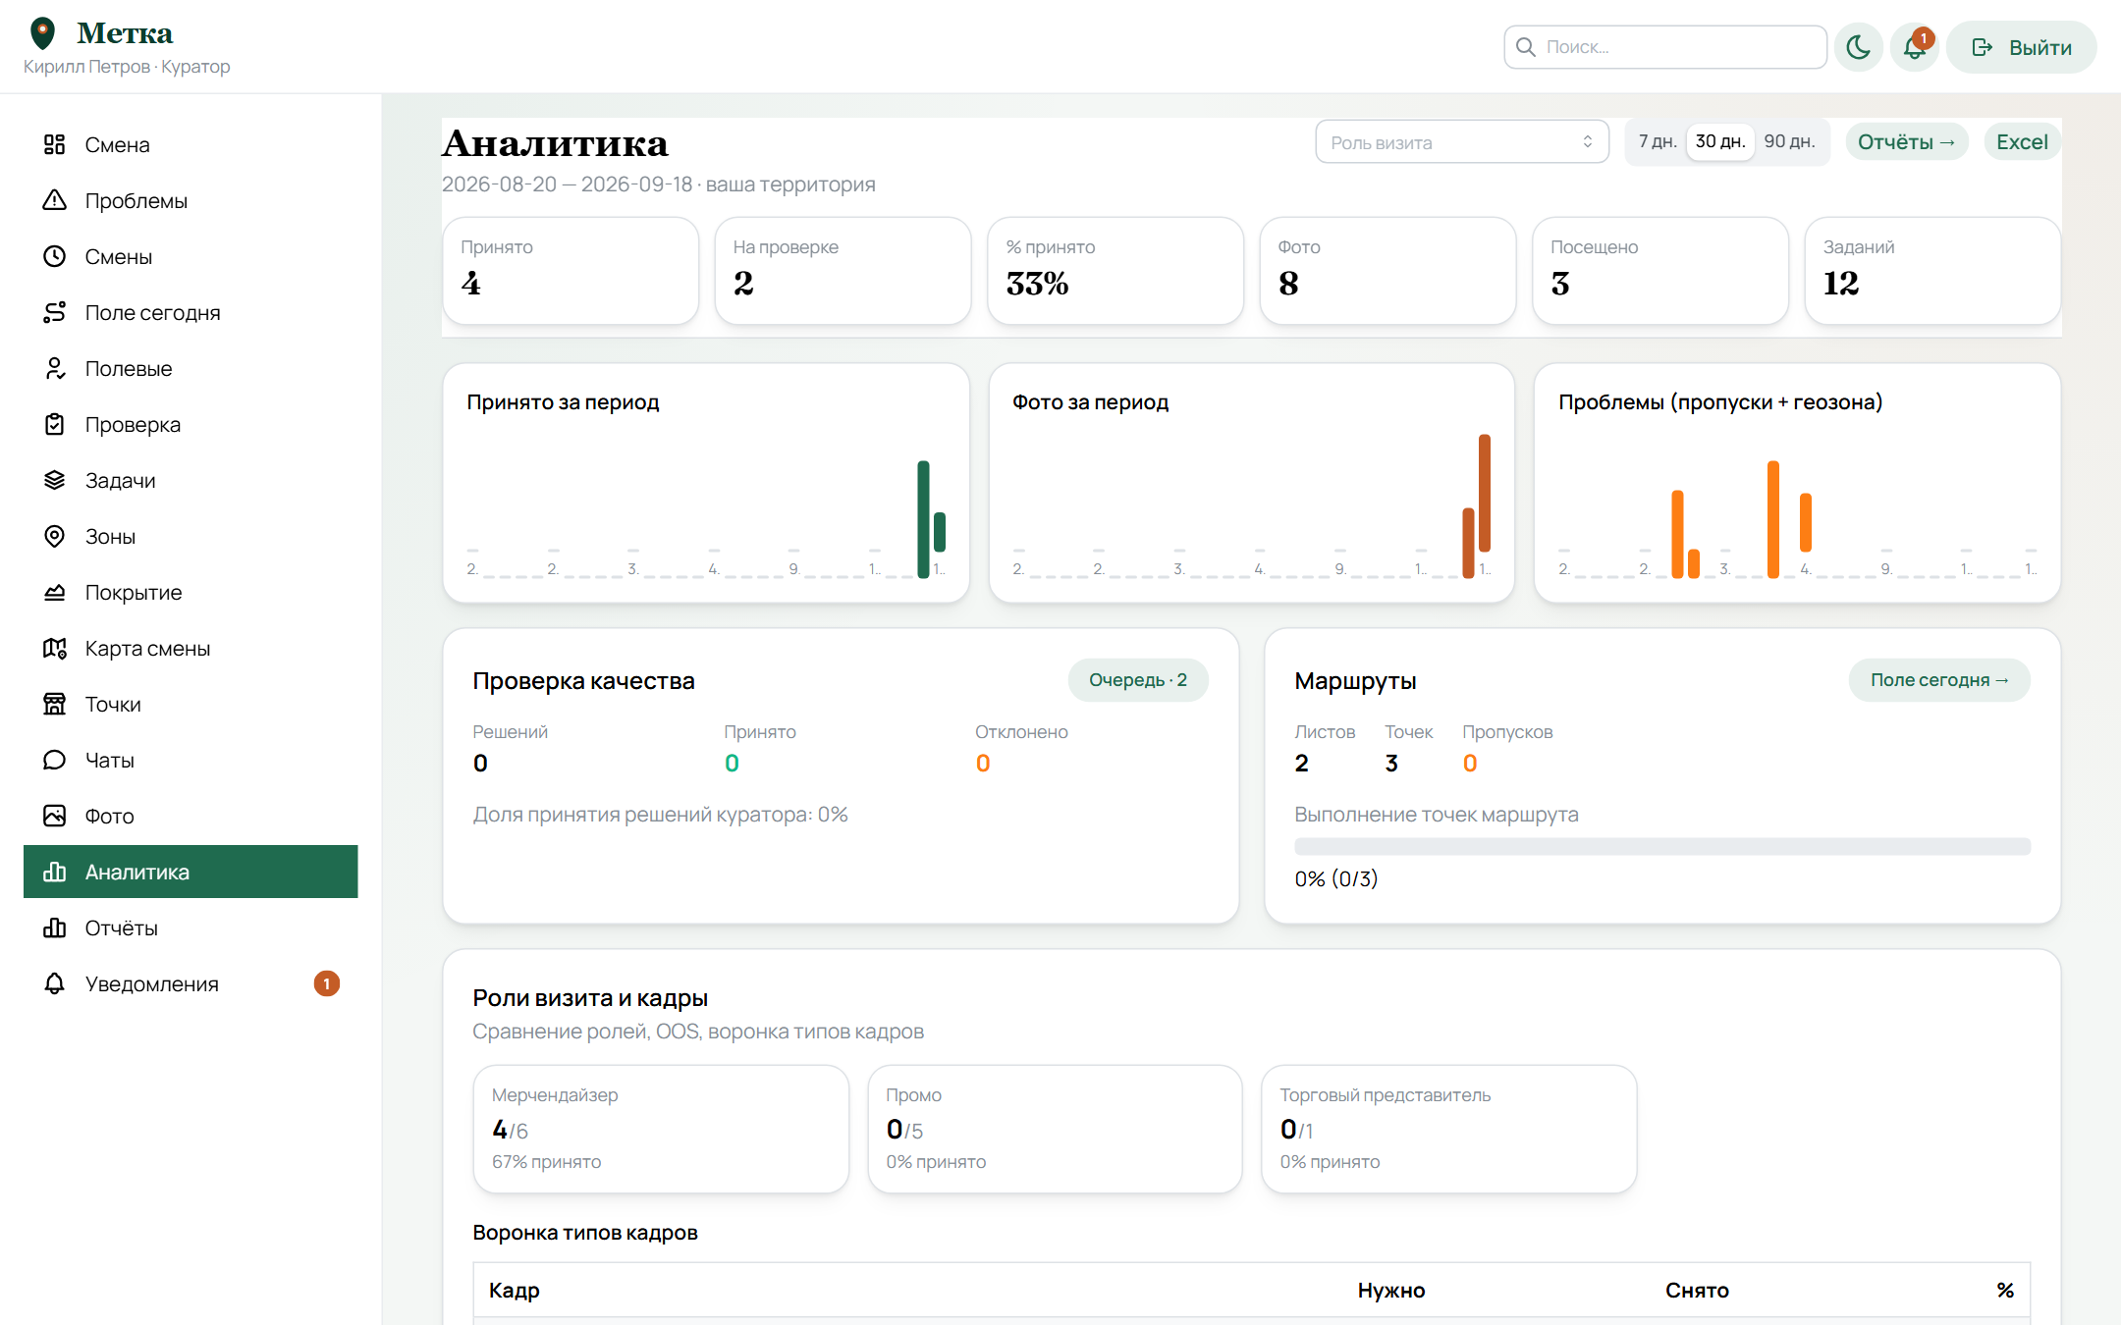Click the route completion progress bar
The image size is (2121, 1325).
[x=1661, y=846]
